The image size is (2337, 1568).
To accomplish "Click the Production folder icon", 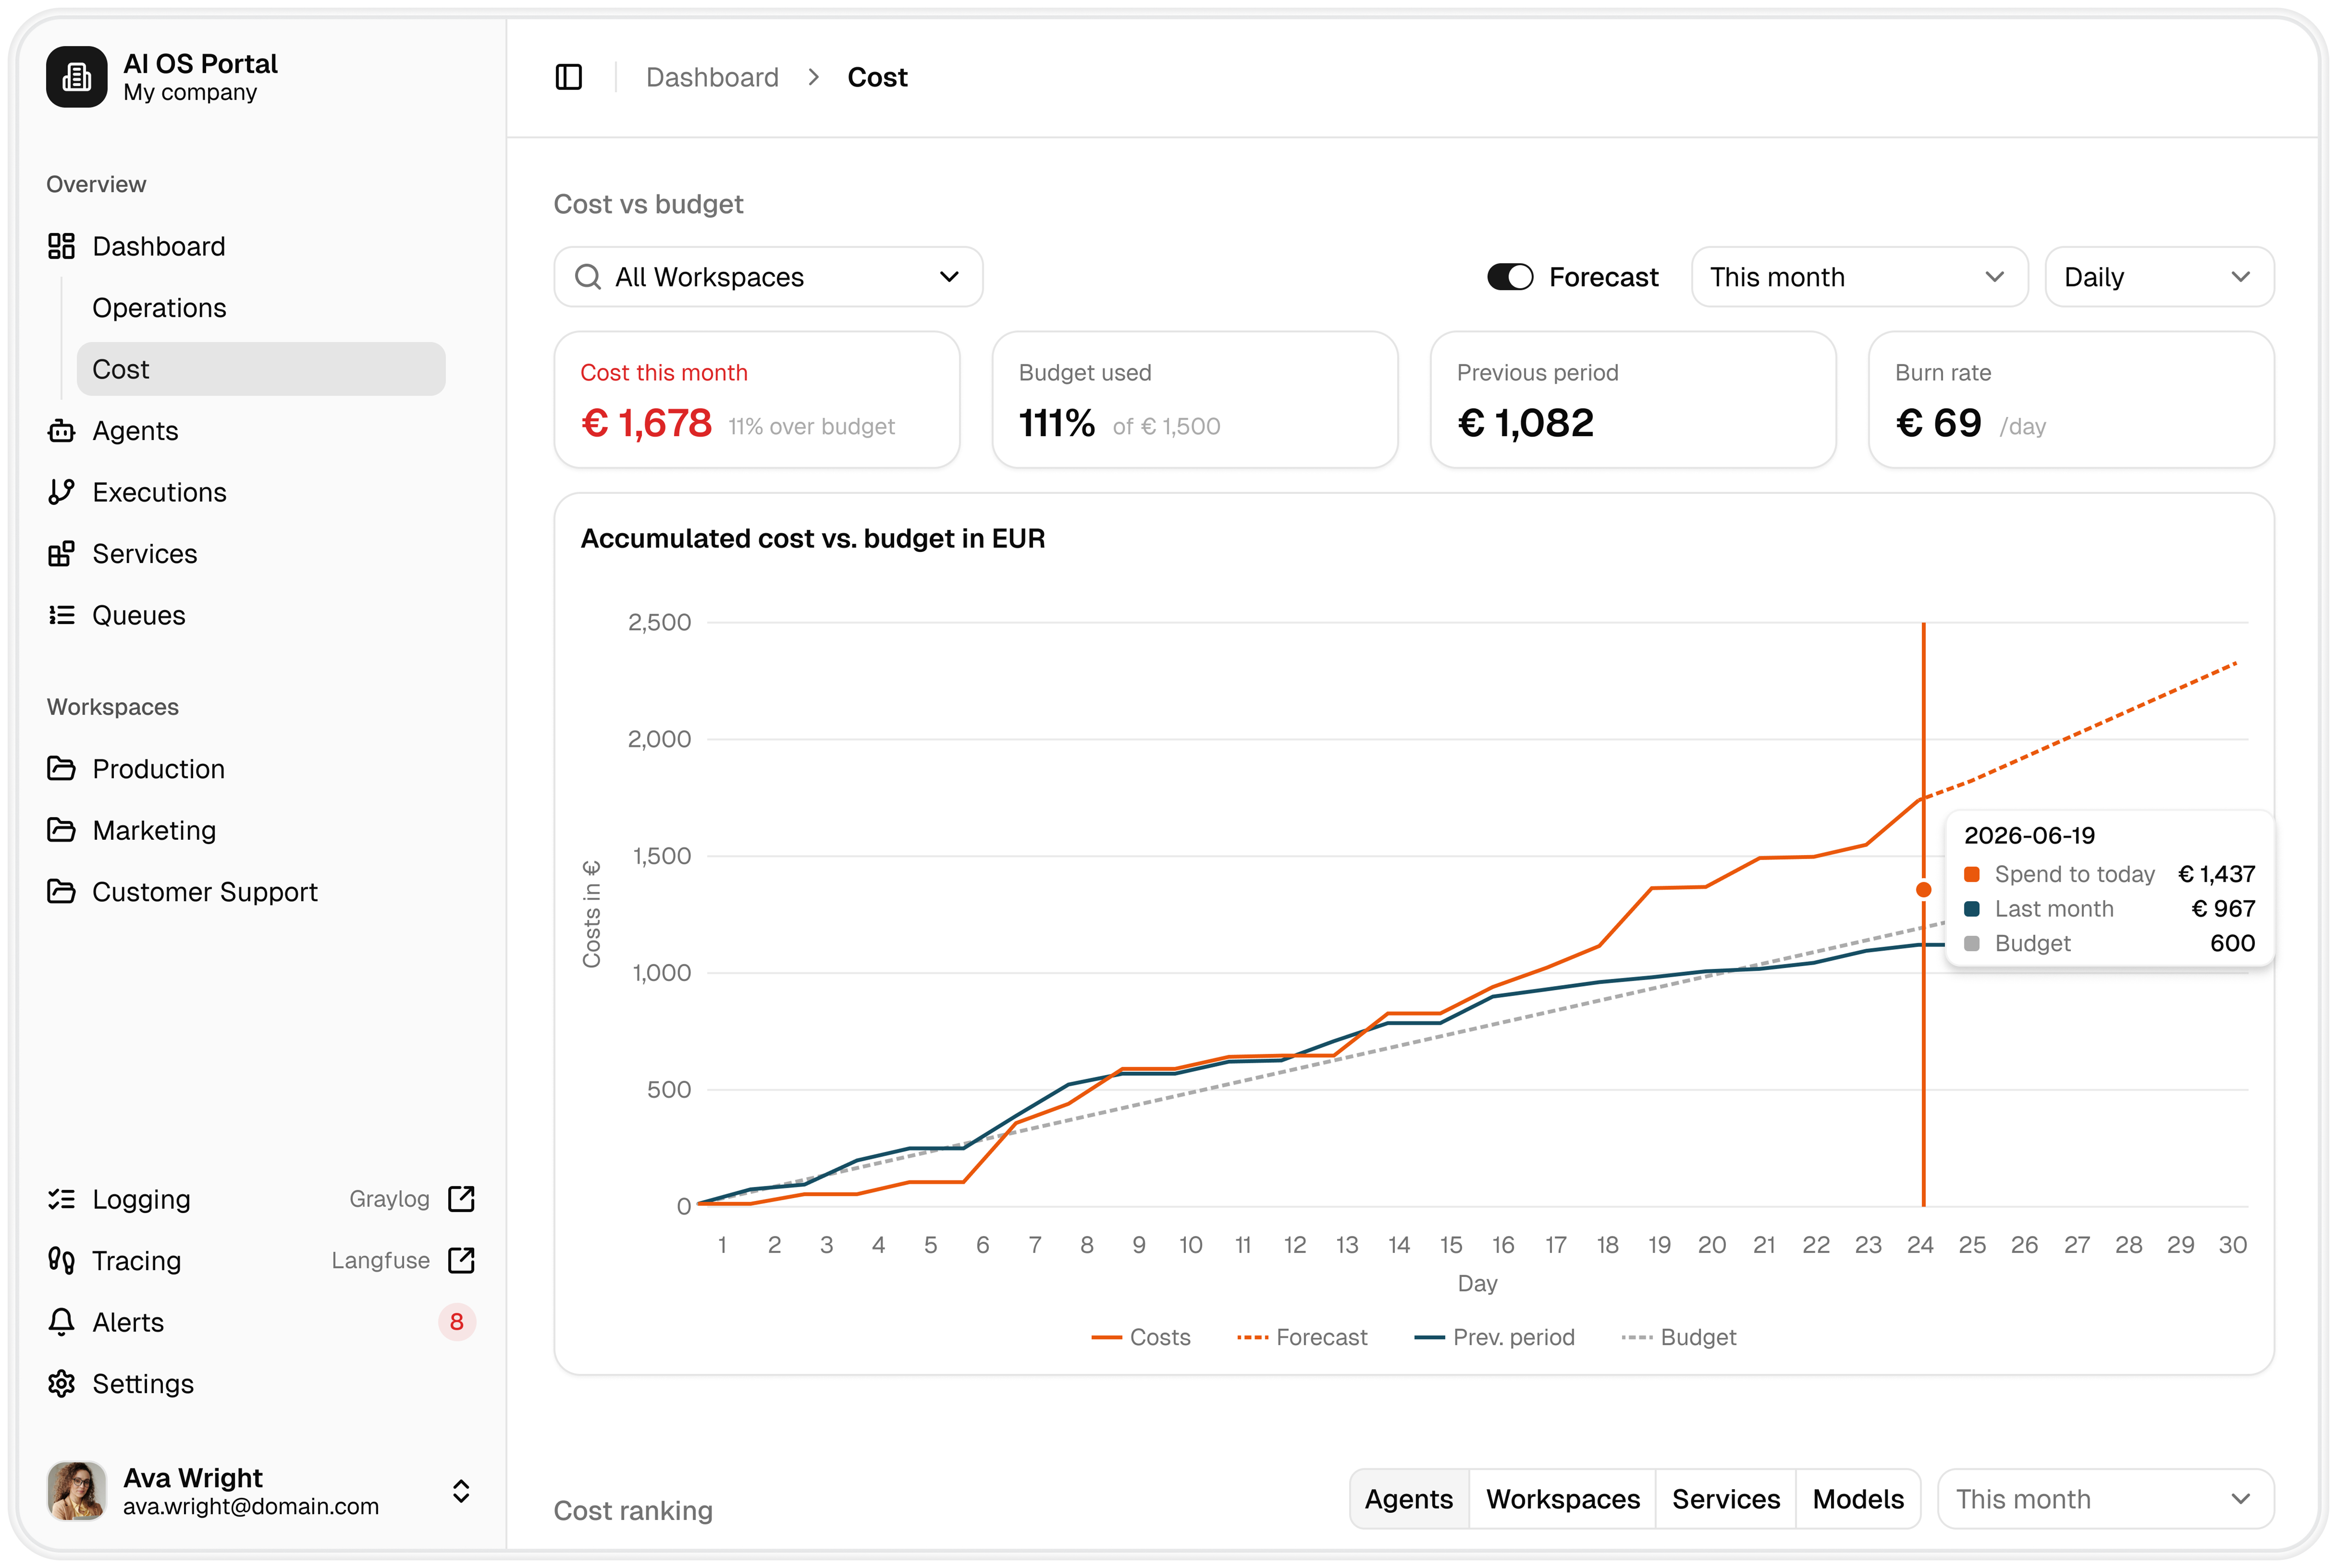I will (x=61, y=769).
